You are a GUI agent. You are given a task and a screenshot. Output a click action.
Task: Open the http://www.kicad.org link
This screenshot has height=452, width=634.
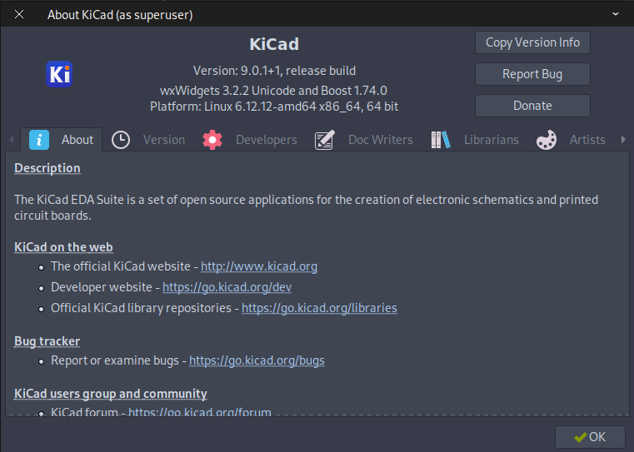pyautogui.click(x=259, y=266)
